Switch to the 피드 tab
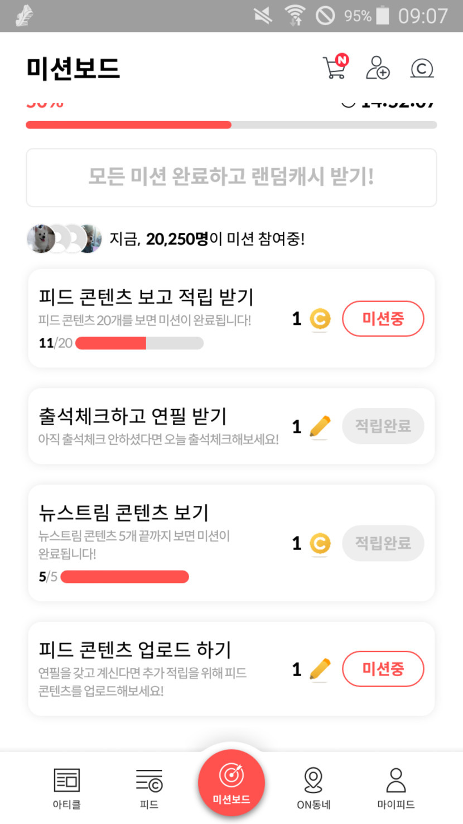 149,788
